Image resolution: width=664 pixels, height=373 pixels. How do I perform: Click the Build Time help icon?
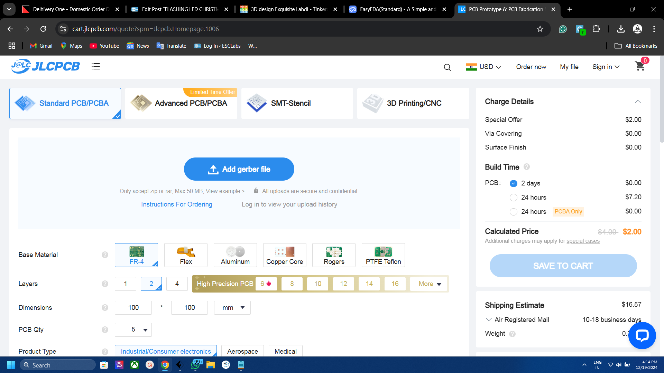click(527, 167)
